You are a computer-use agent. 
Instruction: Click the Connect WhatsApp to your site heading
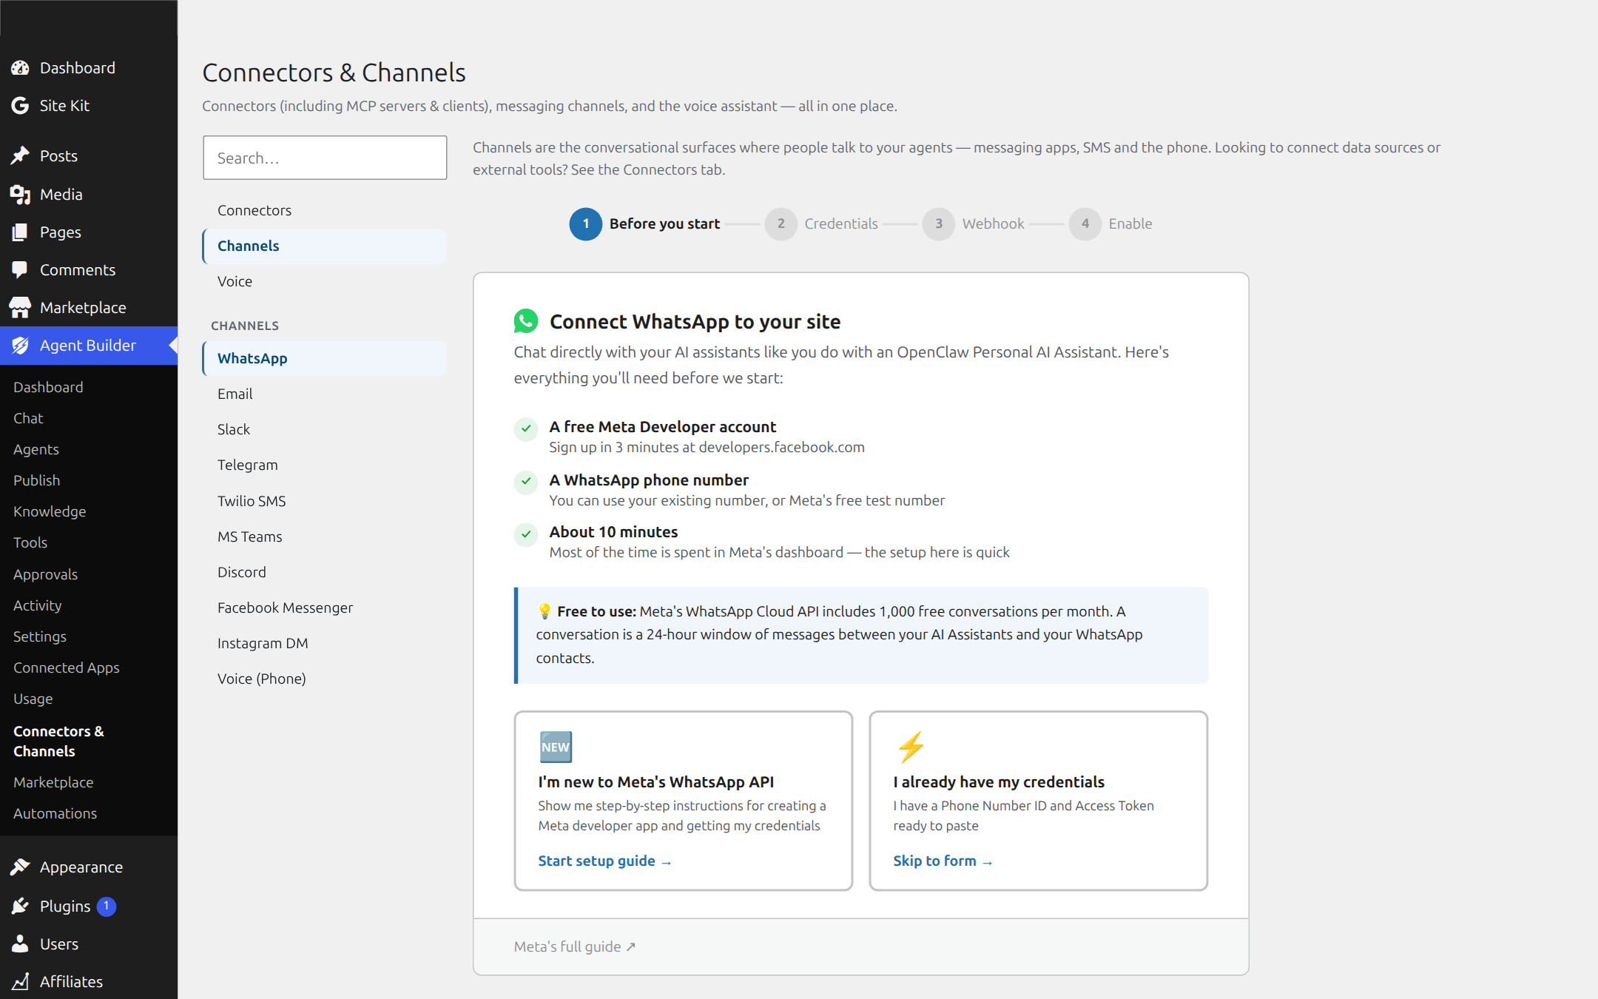(695, 322)
